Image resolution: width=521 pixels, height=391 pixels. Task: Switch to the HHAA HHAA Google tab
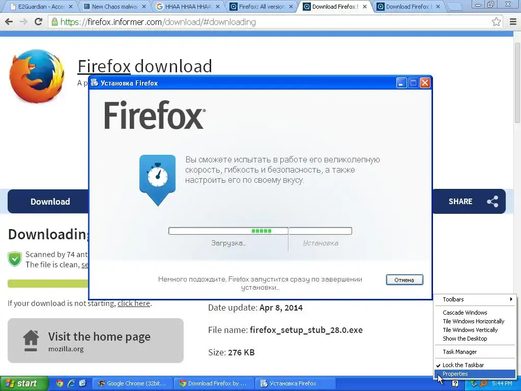tap(188, 7)
